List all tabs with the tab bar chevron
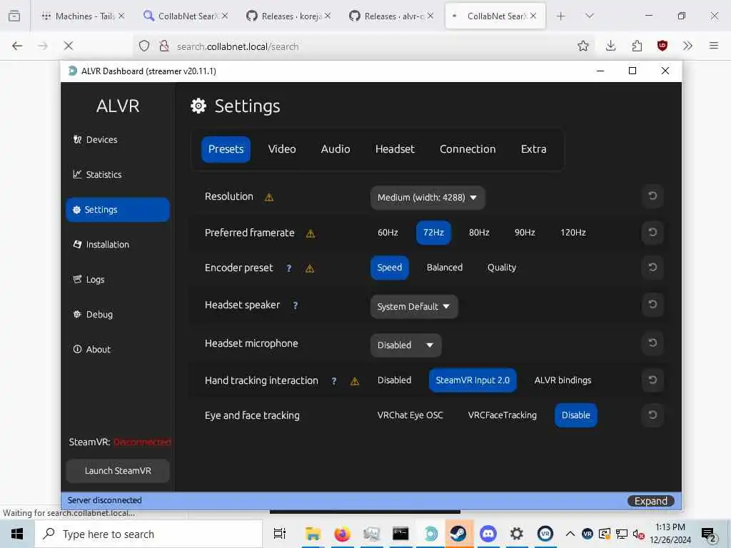This screenshot has height=548, width=731. point(590,16)
